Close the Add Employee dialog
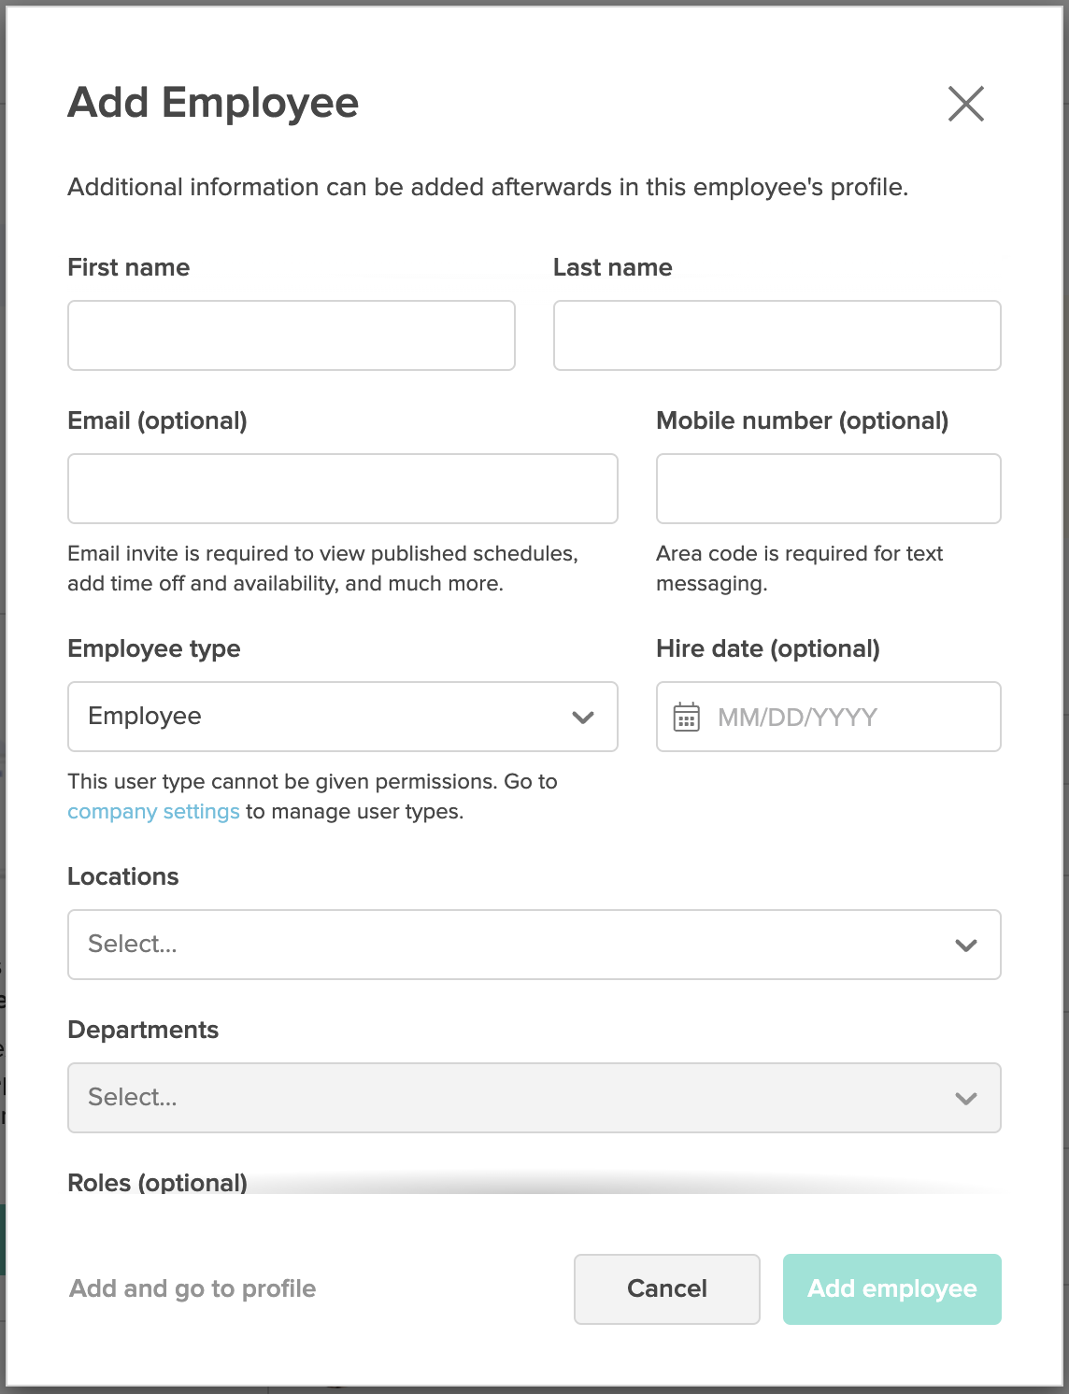1069x1394 pixels. click(965, 104)
